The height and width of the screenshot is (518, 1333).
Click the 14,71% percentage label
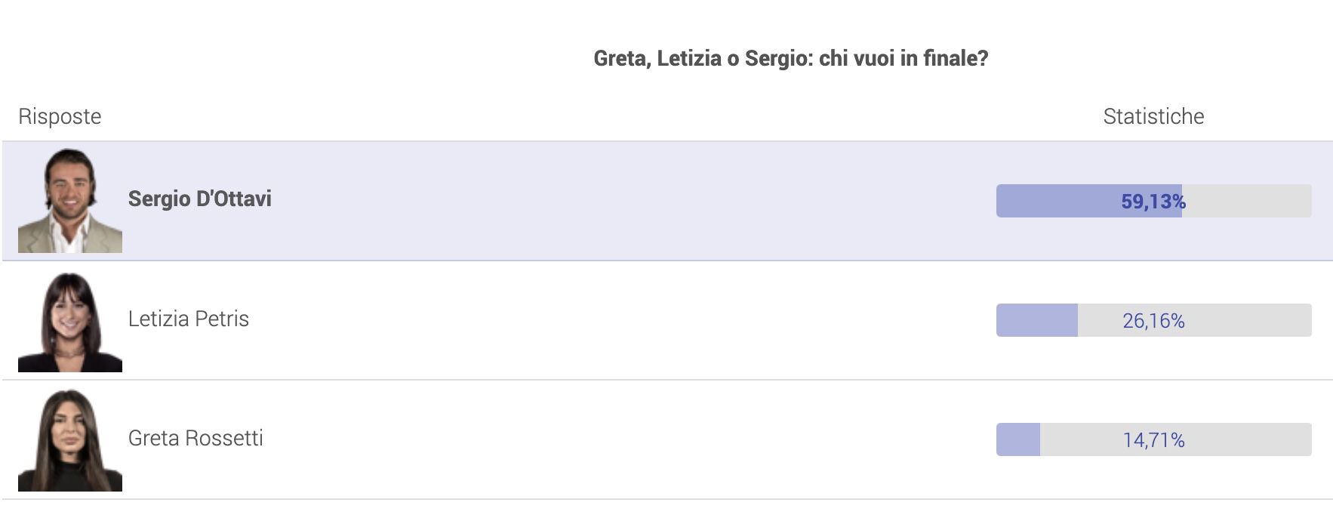1153,440
